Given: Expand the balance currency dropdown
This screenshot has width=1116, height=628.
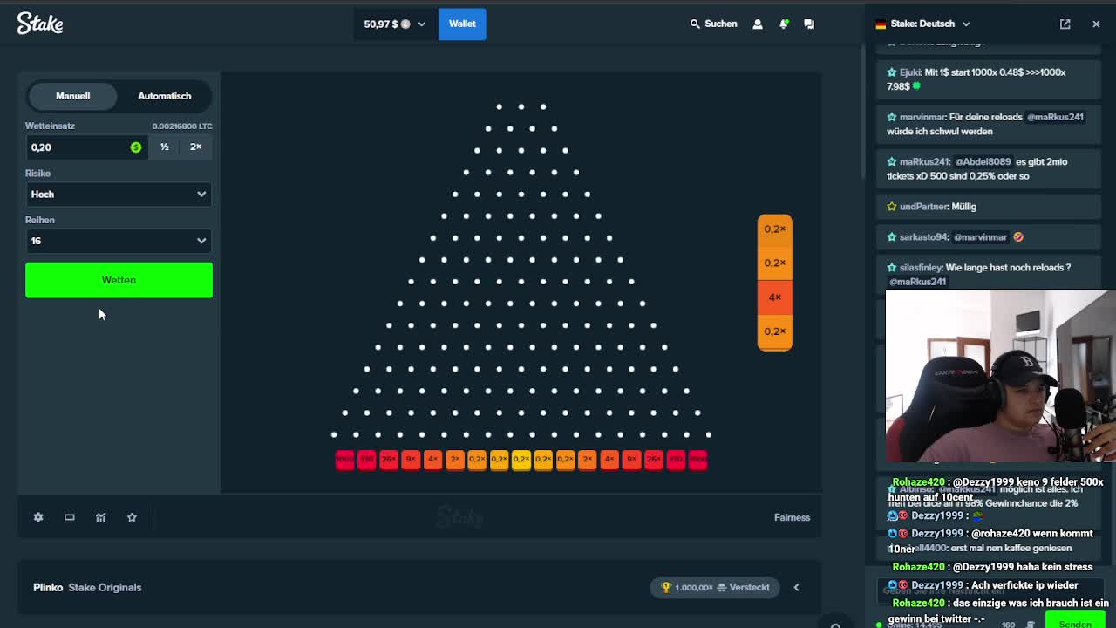Looking at the screenshot, I should click(x=395, y=24).
